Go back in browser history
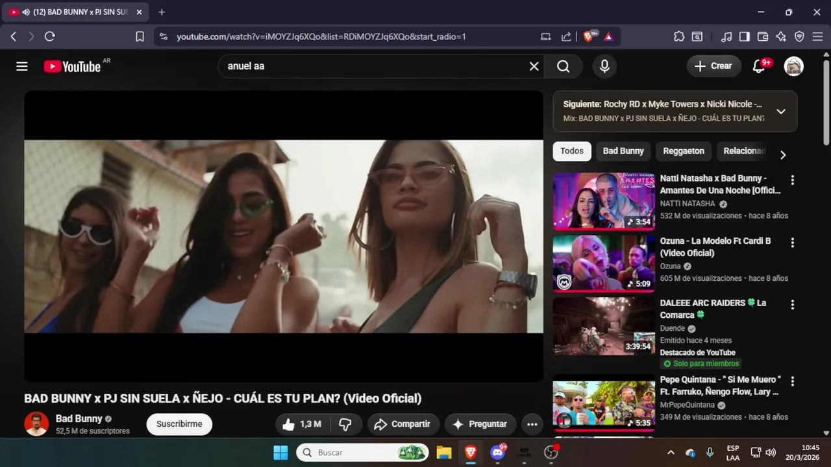This screenshot has width=831, height=467. pos(14,37)
